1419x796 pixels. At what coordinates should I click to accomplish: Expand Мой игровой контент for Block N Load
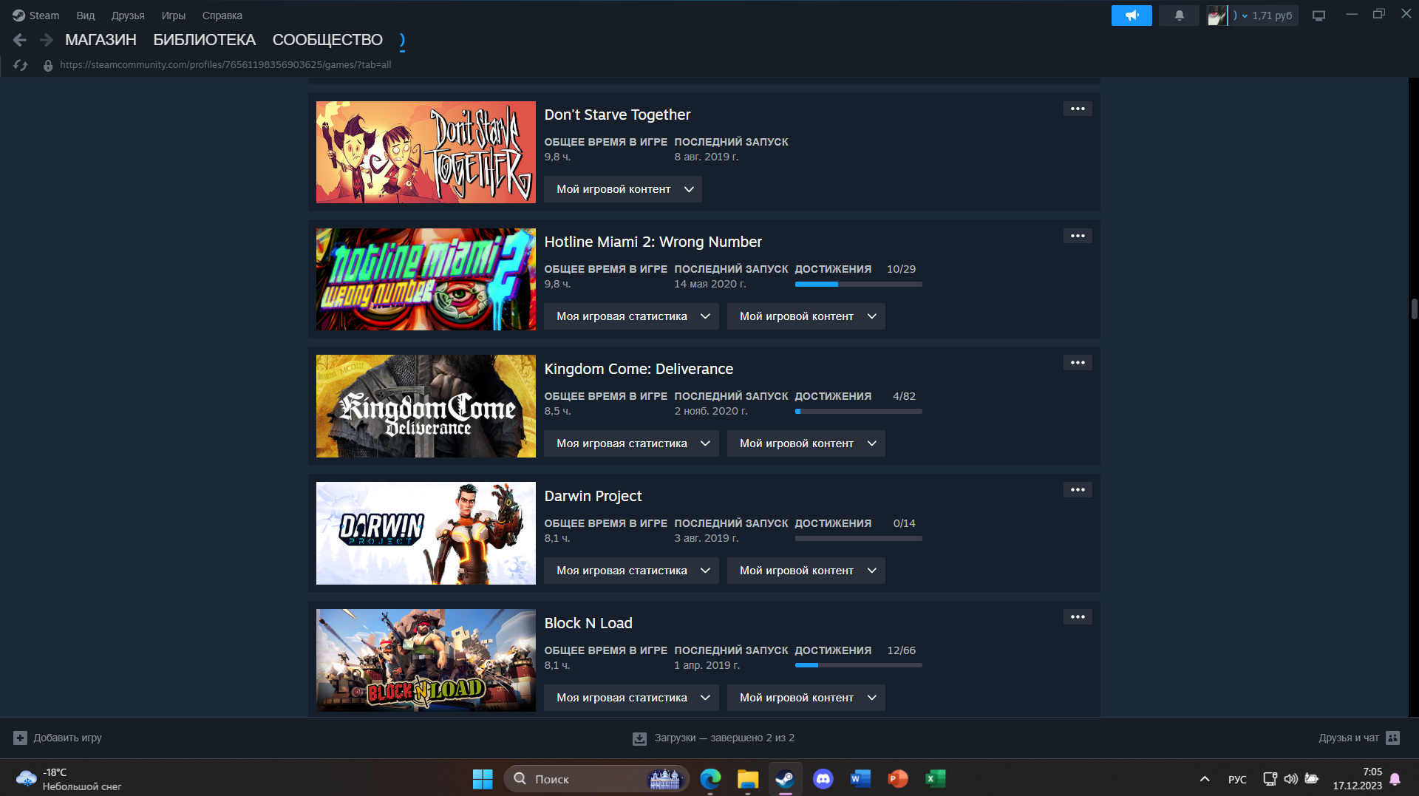point(806,698)
